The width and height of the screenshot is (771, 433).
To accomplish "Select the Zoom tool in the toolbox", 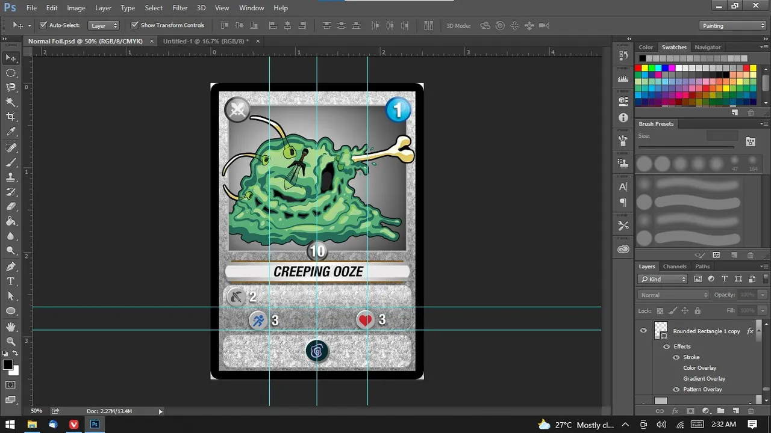I will (x=11, y=342).
